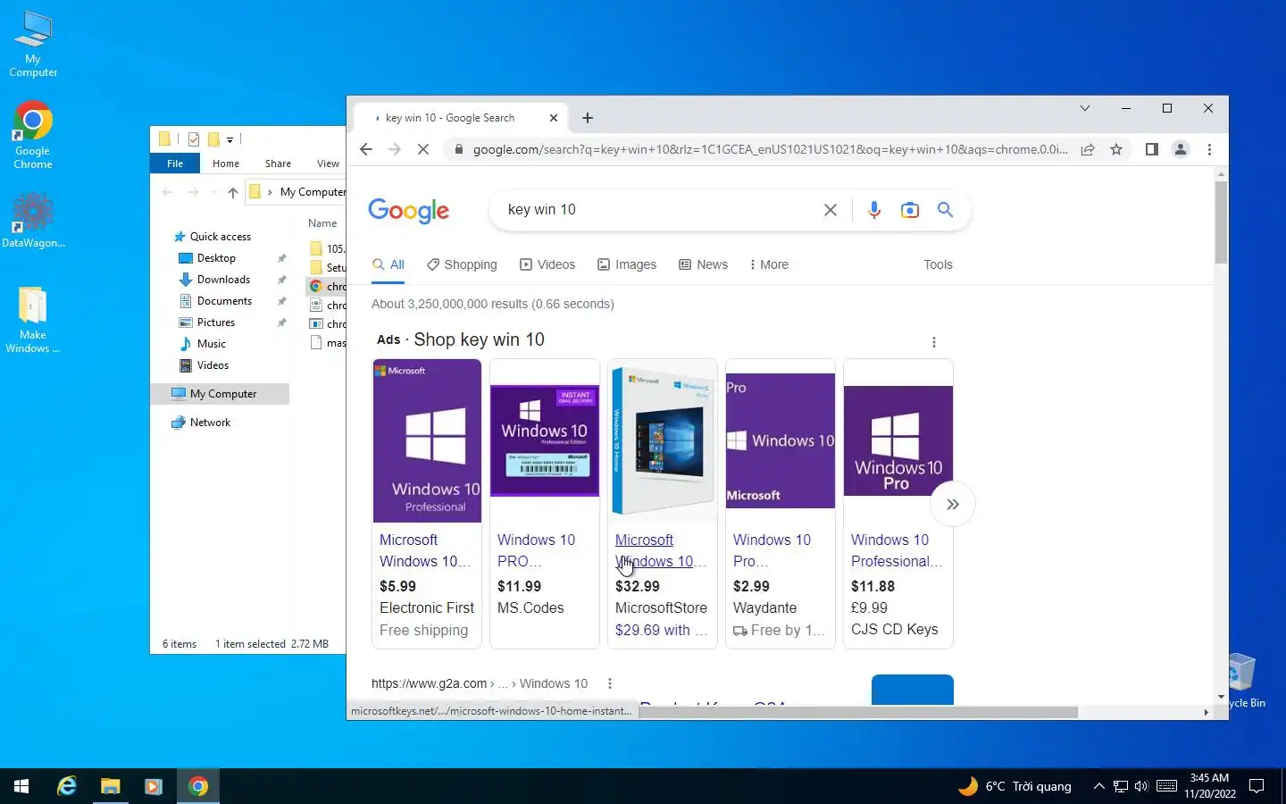Click the Windows 10 Home box product image
This screenshot has width=1286, height=804.
coord(663,440)
